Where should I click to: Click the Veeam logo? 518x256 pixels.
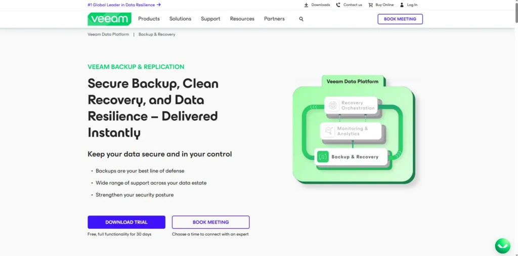tap(109, 19)
